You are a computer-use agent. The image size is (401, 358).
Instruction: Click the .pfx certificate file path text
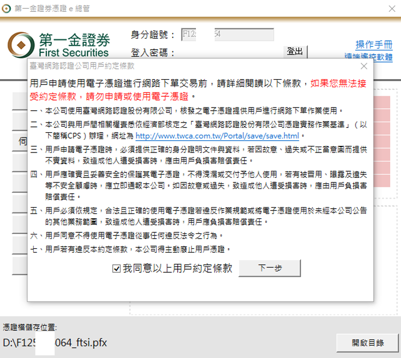pyautogui.click(x=55, y=342)
